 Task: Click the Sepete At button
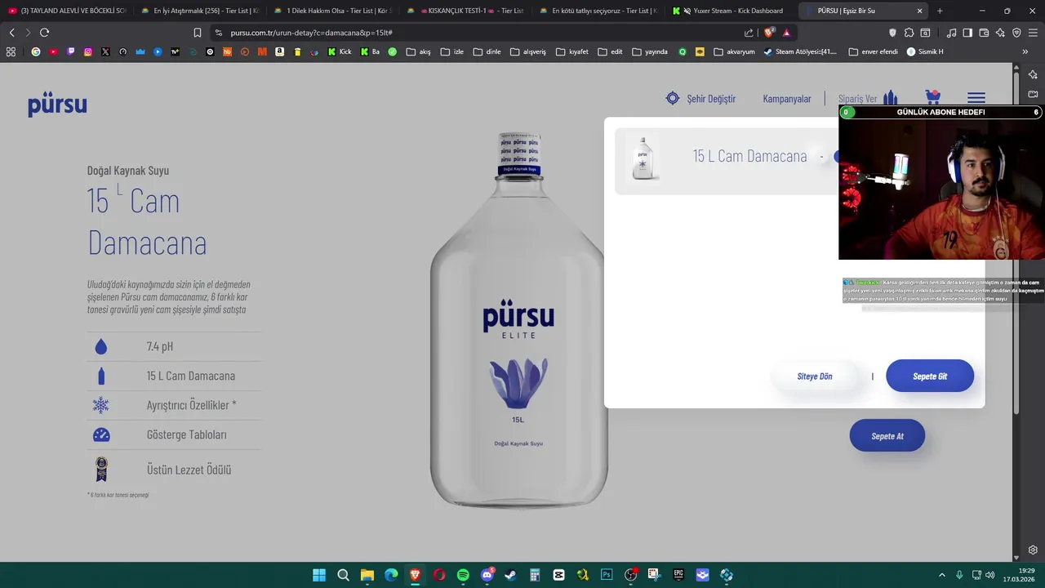[887, 436]
